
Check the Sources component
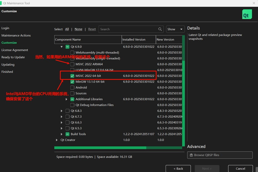72,93
